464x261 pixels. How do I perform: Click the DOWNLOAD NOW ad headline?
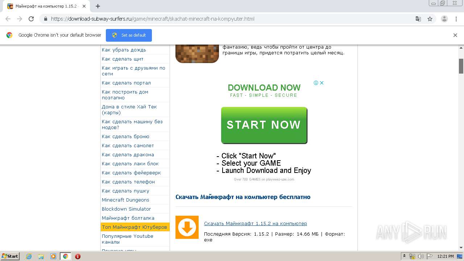click(x=264, y=87)
